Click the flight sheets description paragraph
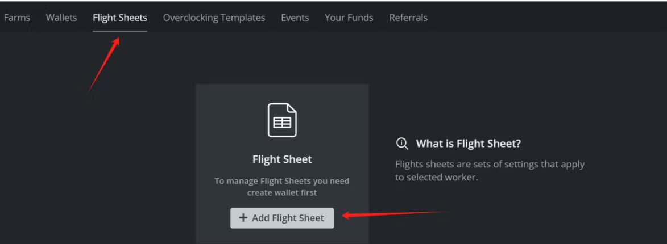The height and width of the screenshot is (244, 667). point(490,171)
